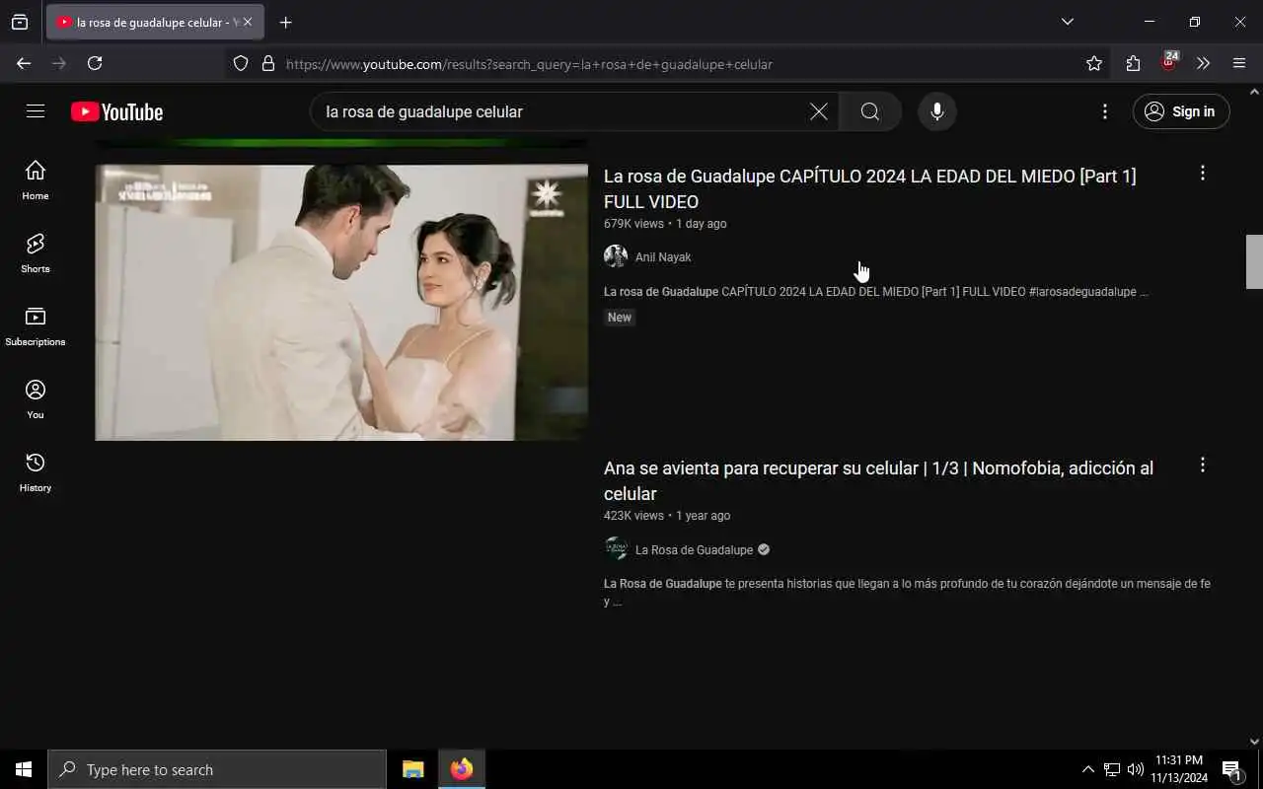Open options menu for LA EDAD DEL MIEDO video
Screen dimensions: 1263x789
pos(1202,174)
